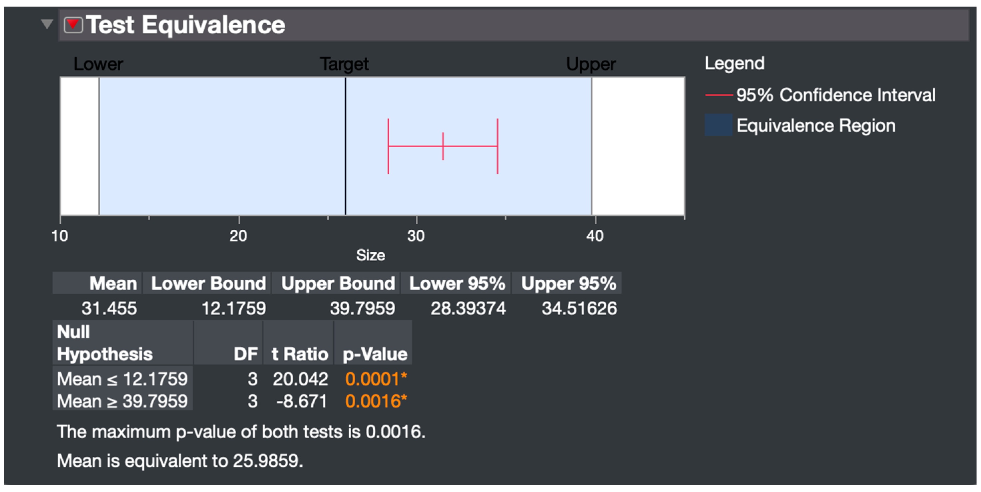Select the Upper 95% column header
The image size is (981, 492).
pos(568,283)
